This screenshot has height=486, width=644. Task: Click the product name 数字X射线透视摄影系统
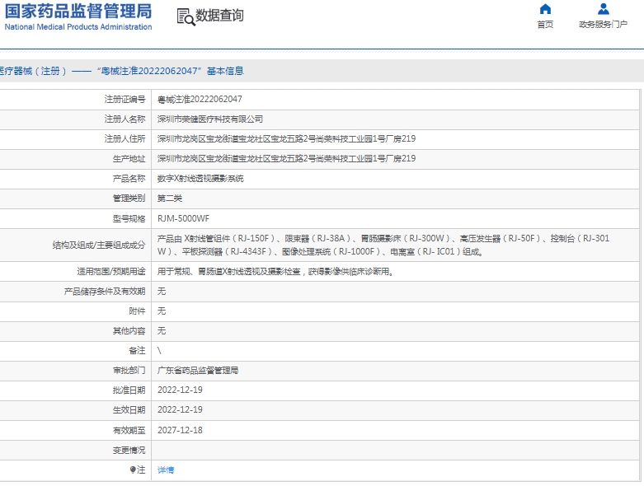200,179
